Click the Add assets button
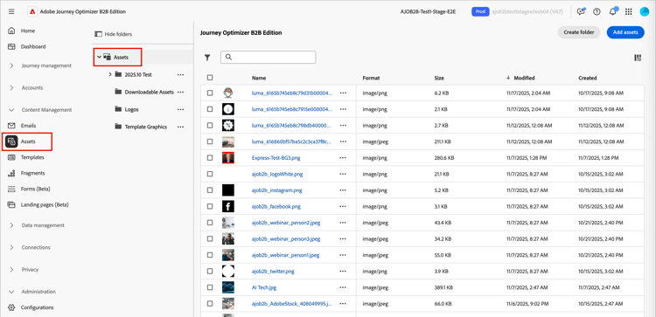The height and width of the screenshot is (317, 656). 625,32
